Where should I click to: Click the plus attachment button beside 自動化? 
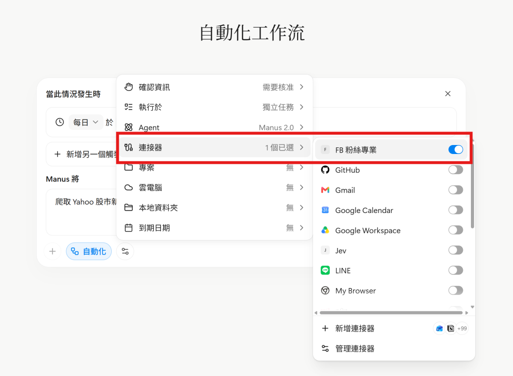52,251
